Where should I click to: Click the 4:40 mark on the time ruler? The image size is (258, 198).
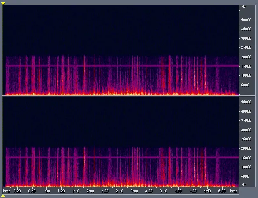pyautogui.click(x=207, y=191)
